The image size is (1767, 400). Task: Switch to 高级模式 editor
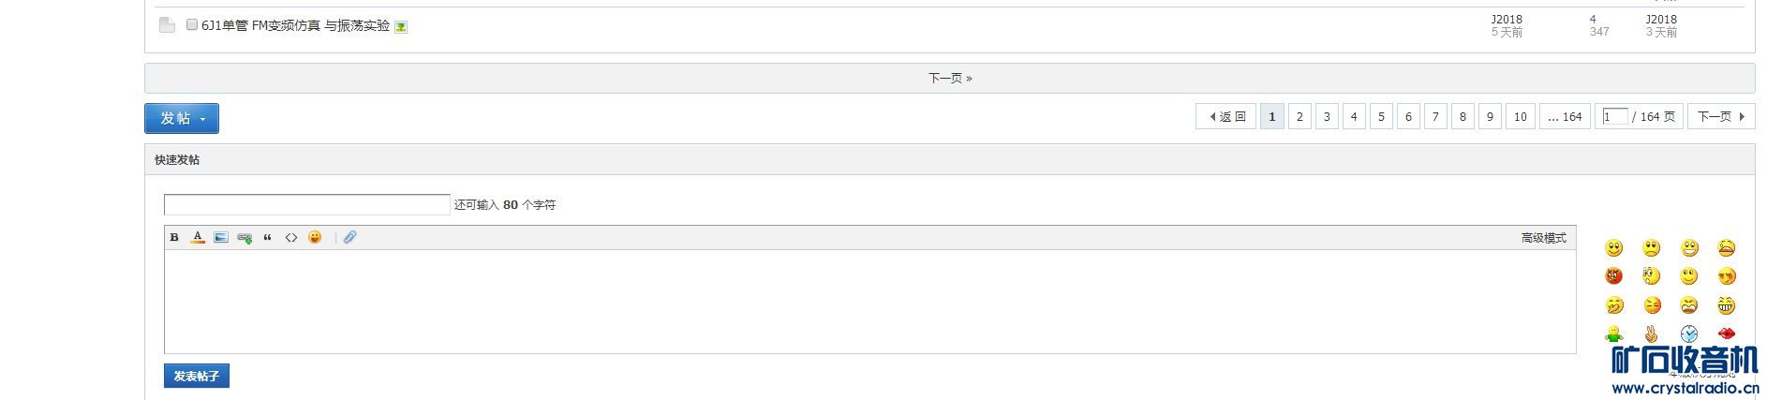pyautogui.click(x=1543, y=238)
